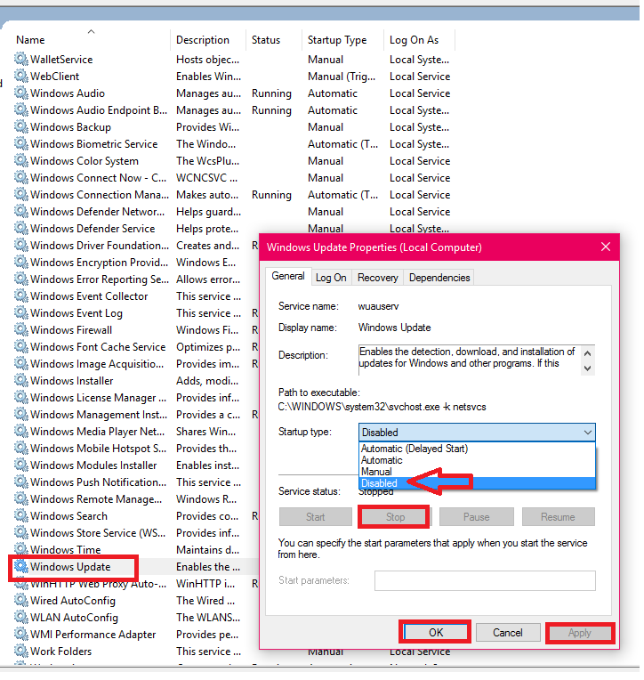Select the Windows Image Acquisition service row
This screenshot has height=680, width=644.
tap(136, 363)
